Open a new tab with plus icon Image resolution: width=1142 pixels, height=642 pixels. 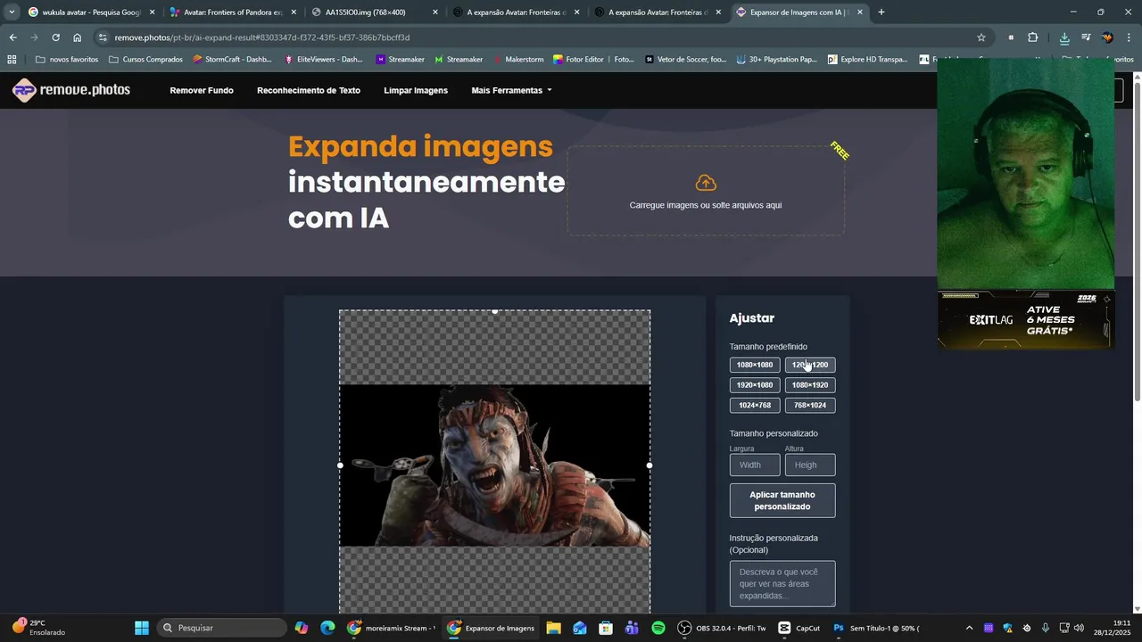click(x=881, y=12)
